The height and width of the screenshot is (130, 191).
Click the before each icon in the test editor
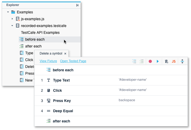tap(49, 70)
